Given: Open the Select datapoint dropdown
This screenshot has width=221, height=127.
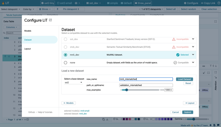Looking at the screenshot, I should click(10, 9).
